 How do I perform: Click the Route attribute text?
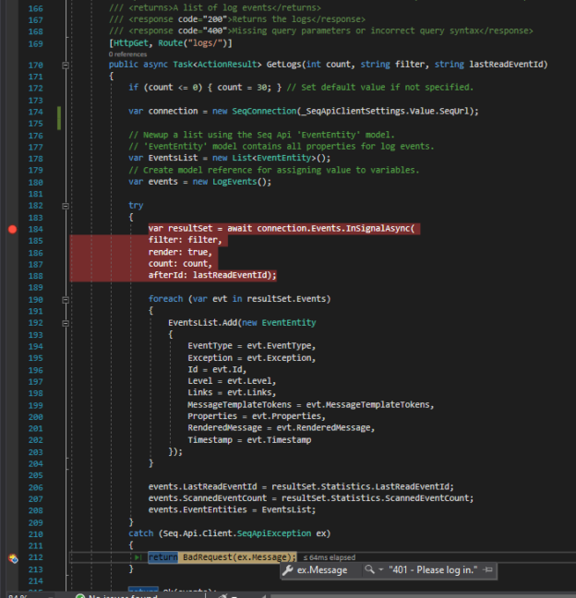[x=171, y=43]
